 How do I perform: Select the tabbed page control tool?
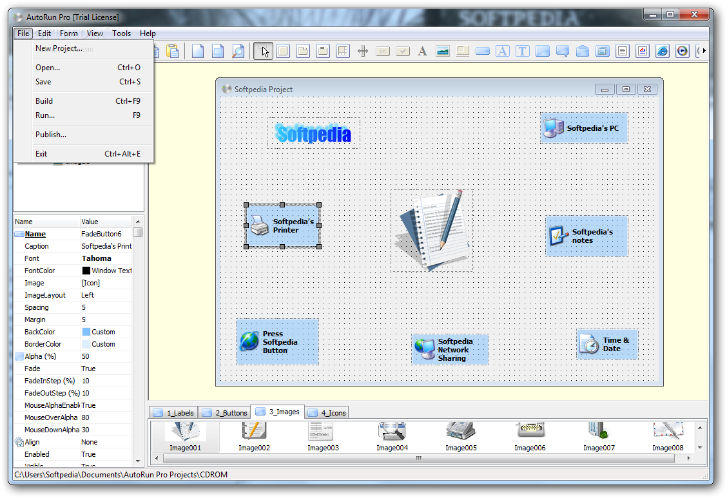click(x=303, y=51)
